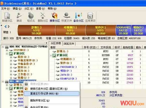Choose 备份分区表(F9) in context menu
146x108 pixels.
52,107
